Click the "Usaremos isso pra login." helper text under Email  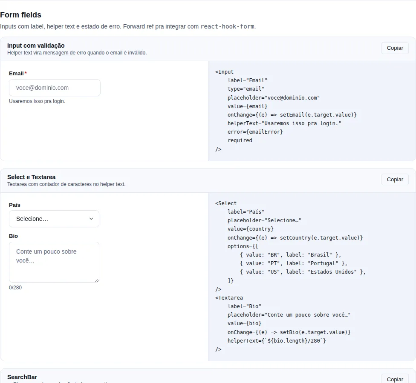pyautogui.click(x=37, y=101)
